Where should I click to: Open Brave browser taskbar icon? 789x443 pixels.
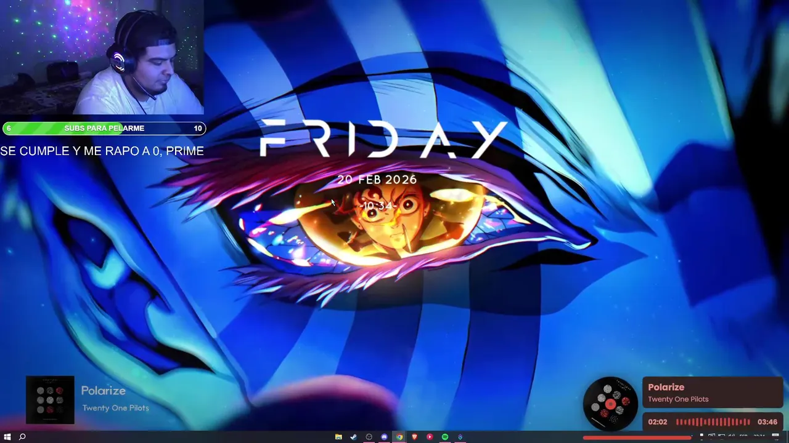[x=414, y=437]
